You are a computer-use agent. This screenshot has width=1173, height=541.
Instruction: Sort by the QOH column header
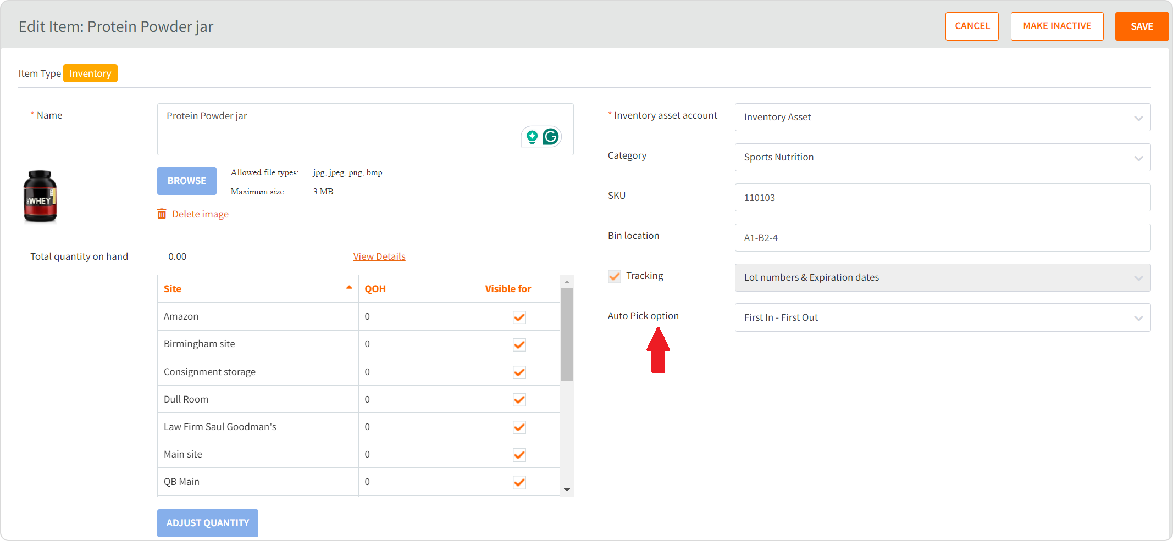418,289
